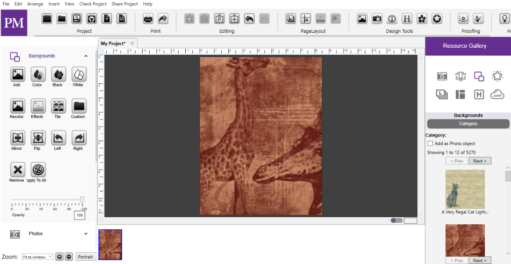Select the My Project* tab
The height and width of the screenshot is (264, 511).
click(x=113, y=44)
